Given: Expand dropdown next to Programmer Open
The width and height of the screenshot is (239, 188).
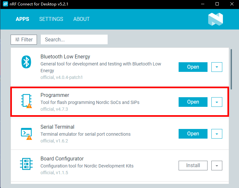Looking at the screenshot, I should click(x=217, y=102).
